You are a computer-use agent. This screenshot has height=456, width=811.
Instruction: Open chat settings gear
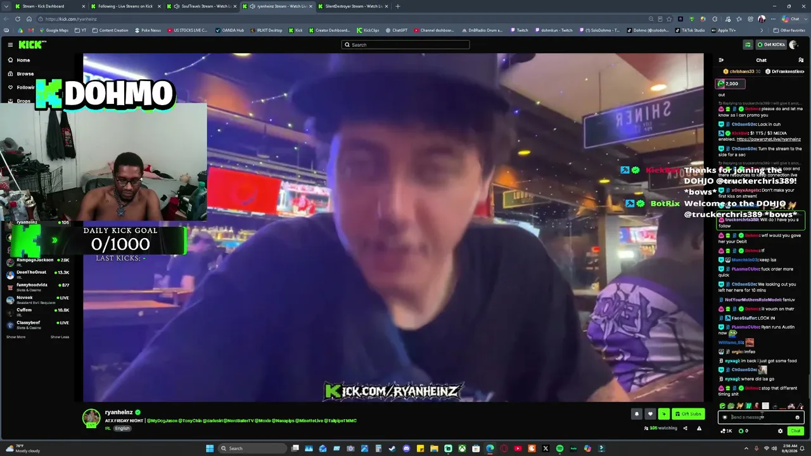point(780,431)
